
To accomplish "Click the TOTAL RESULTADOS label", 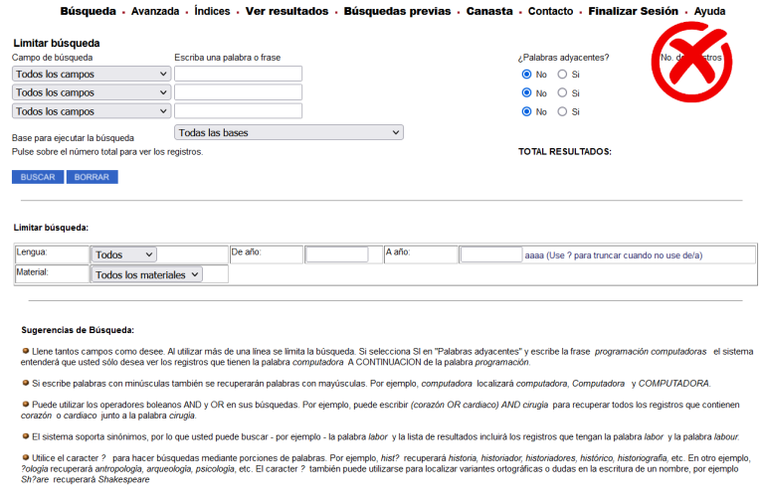I will (x=565, y=152).
